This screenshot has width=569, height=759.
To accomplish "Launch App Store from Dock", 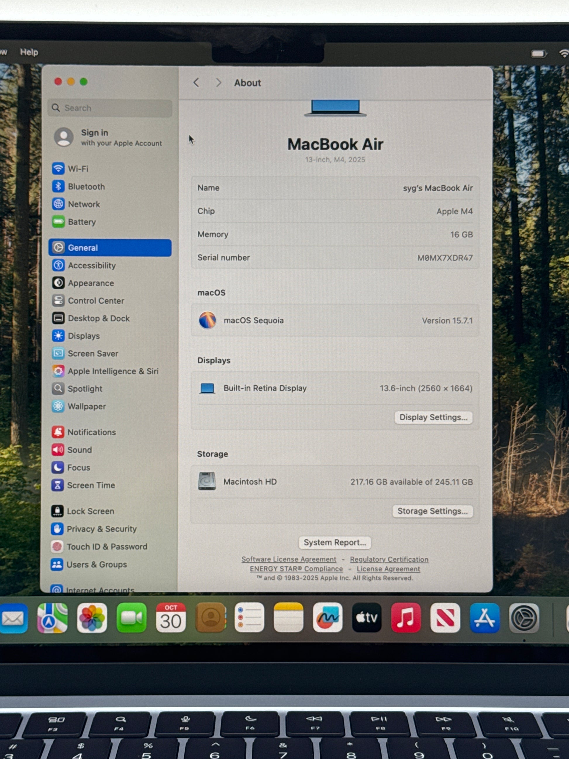I will click(x=484, y=618).
